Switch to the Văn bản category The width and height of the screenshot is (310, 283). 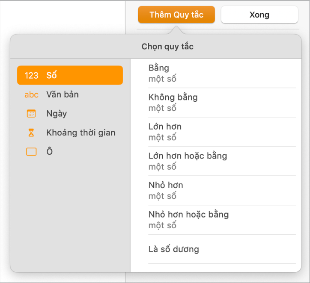[x=63, y=94]
